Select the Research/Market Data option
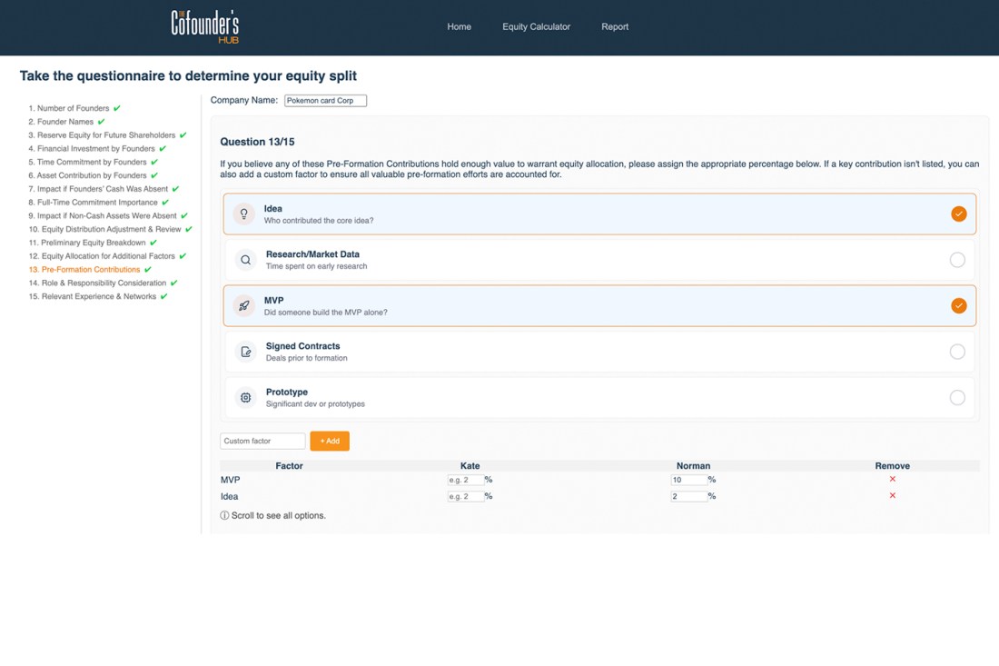 (957, 260)
